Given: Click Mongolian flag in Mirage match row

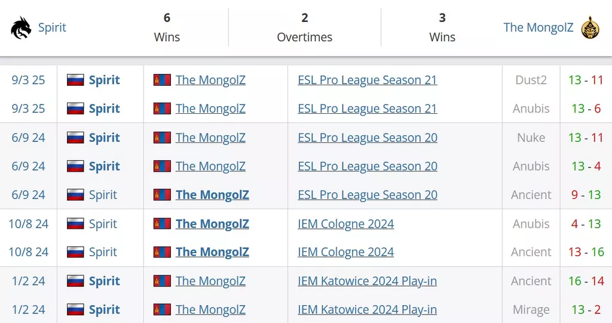Looking at the screenshot, I should coord(162,309).
